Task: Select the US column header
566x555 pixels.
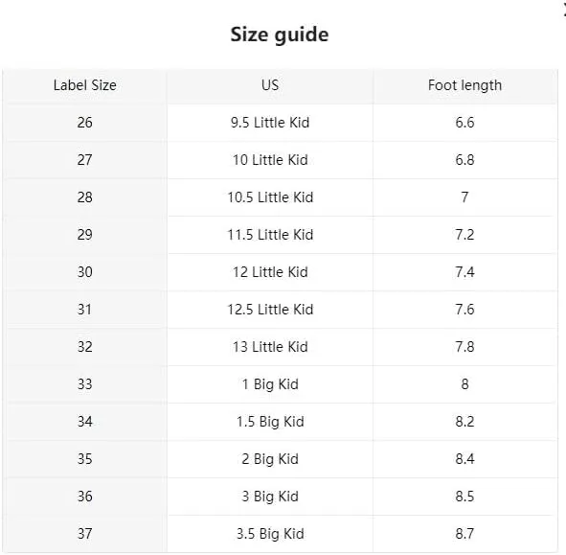Action: [x=270, y=85]
